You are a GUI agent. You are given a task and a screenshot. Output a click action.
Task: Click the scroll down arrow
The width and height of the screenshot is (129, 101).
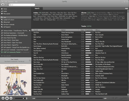(128, 95)
